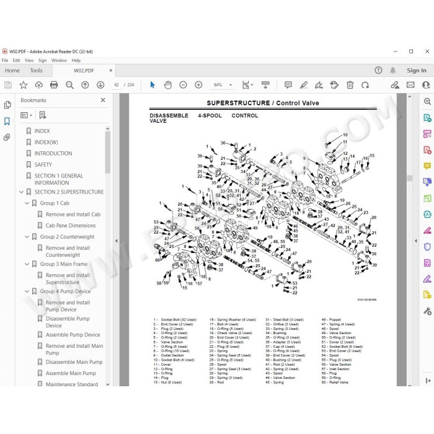Collapse SECTION 2 SUPERSTRUCTURE bookmark
Screen dimensions: 434x434
21,192
